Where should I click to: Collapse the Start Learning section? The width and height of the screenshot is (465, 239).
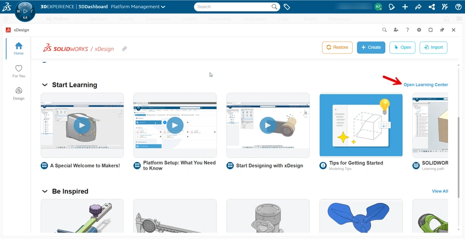click(45, 85)
